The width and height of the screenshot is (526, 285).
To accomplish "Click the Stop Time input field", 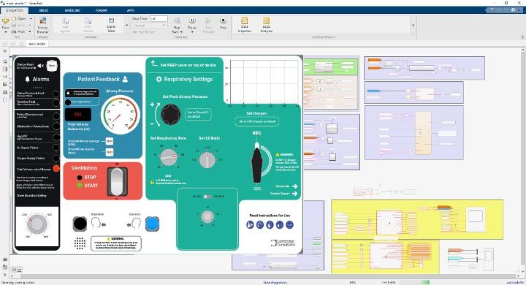I will pyautogui.click(x=159, y=19).
